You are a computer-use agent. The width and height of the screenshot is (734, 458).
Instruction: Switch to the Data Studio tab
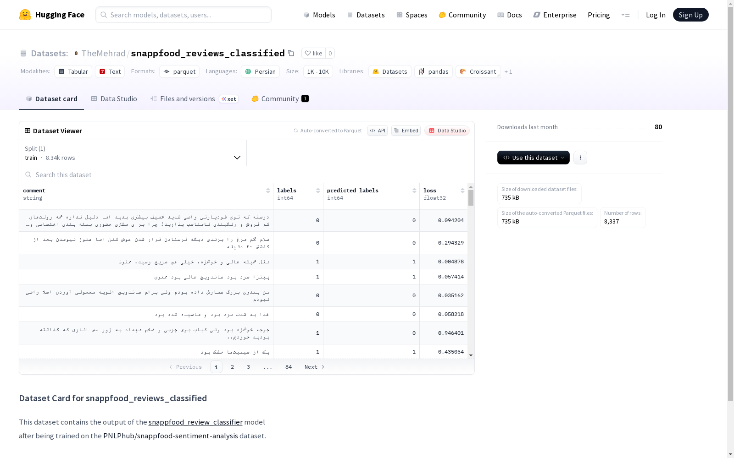[114, 98]
